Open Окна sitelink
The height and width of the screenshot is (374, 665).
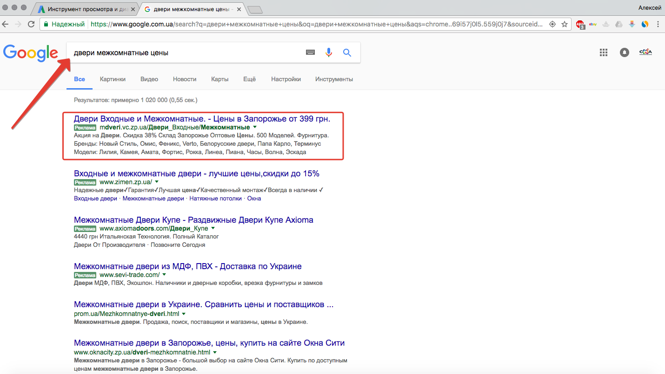tap(254, 199)
